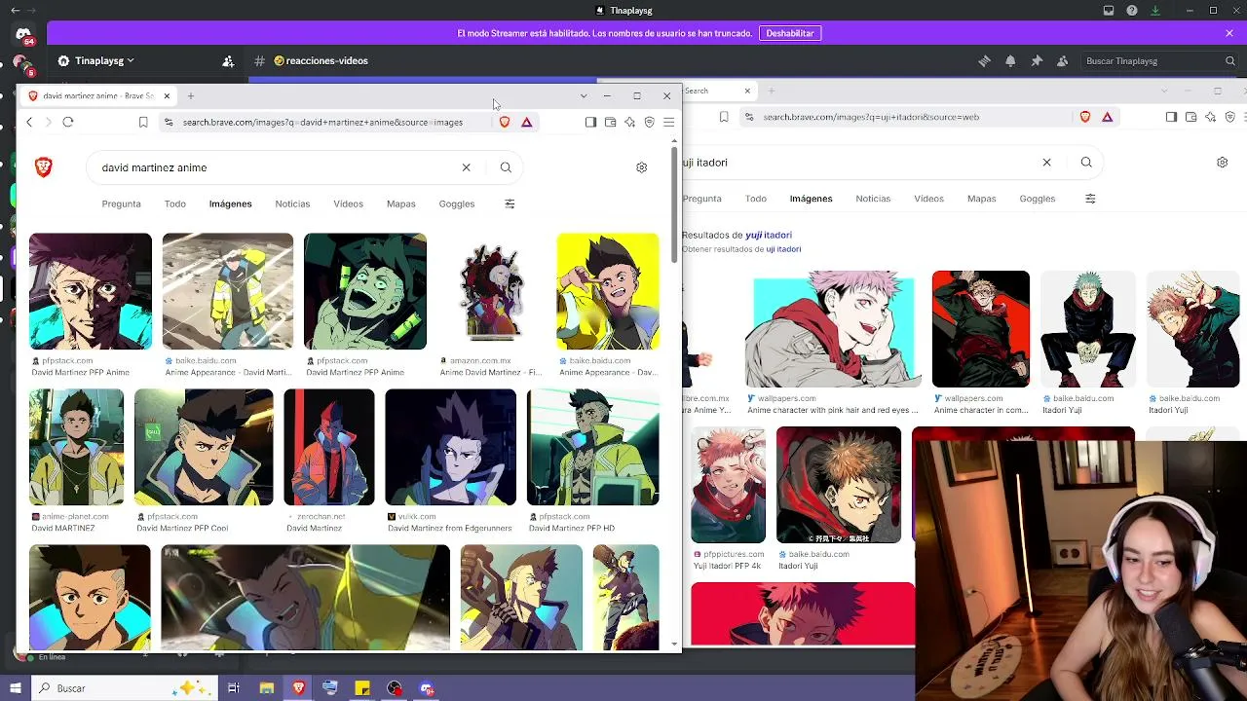
Task: Open Discord direct messages home icon
Action: [x=23, y=35]
